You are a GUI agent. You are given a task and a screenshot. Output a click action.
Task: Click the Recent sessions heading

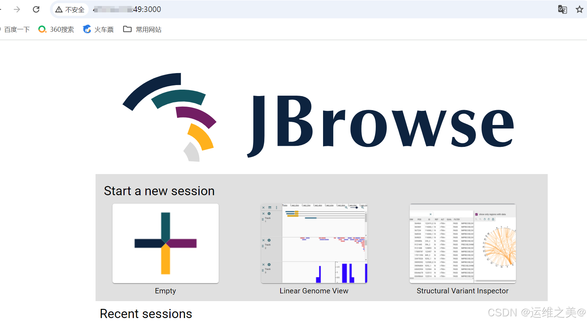coord(146,314)
